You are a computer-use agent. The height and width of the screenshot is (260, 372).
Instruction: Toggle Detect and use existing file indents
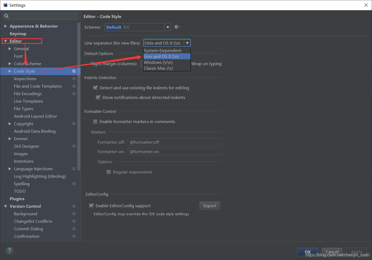pyautogui.click(x=95, y=88)
